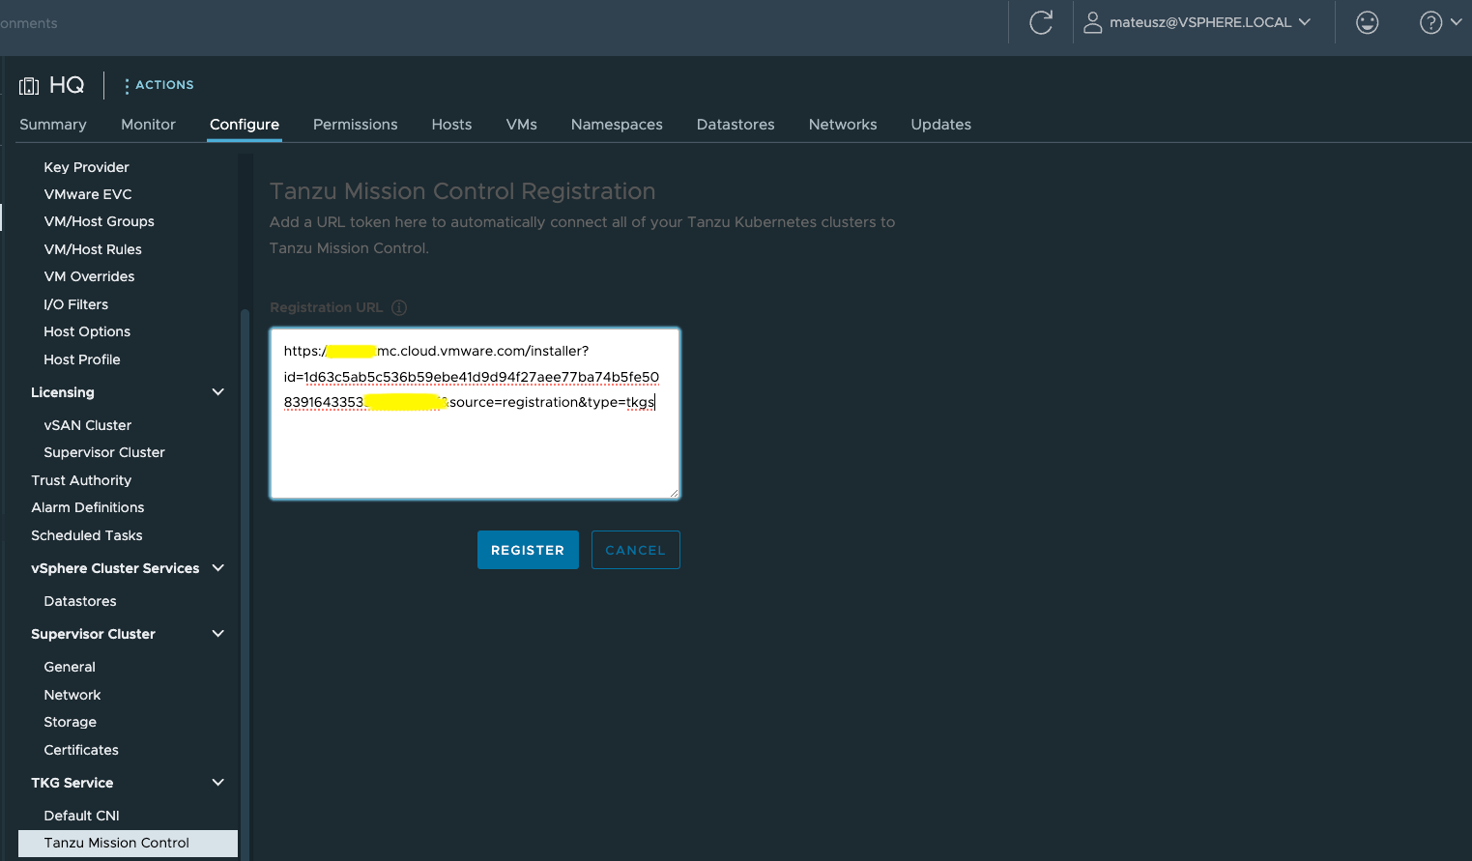1472x861 pixels.
Task: Select Certificates under Supervisor Cluster
Action: coord(80,750)
